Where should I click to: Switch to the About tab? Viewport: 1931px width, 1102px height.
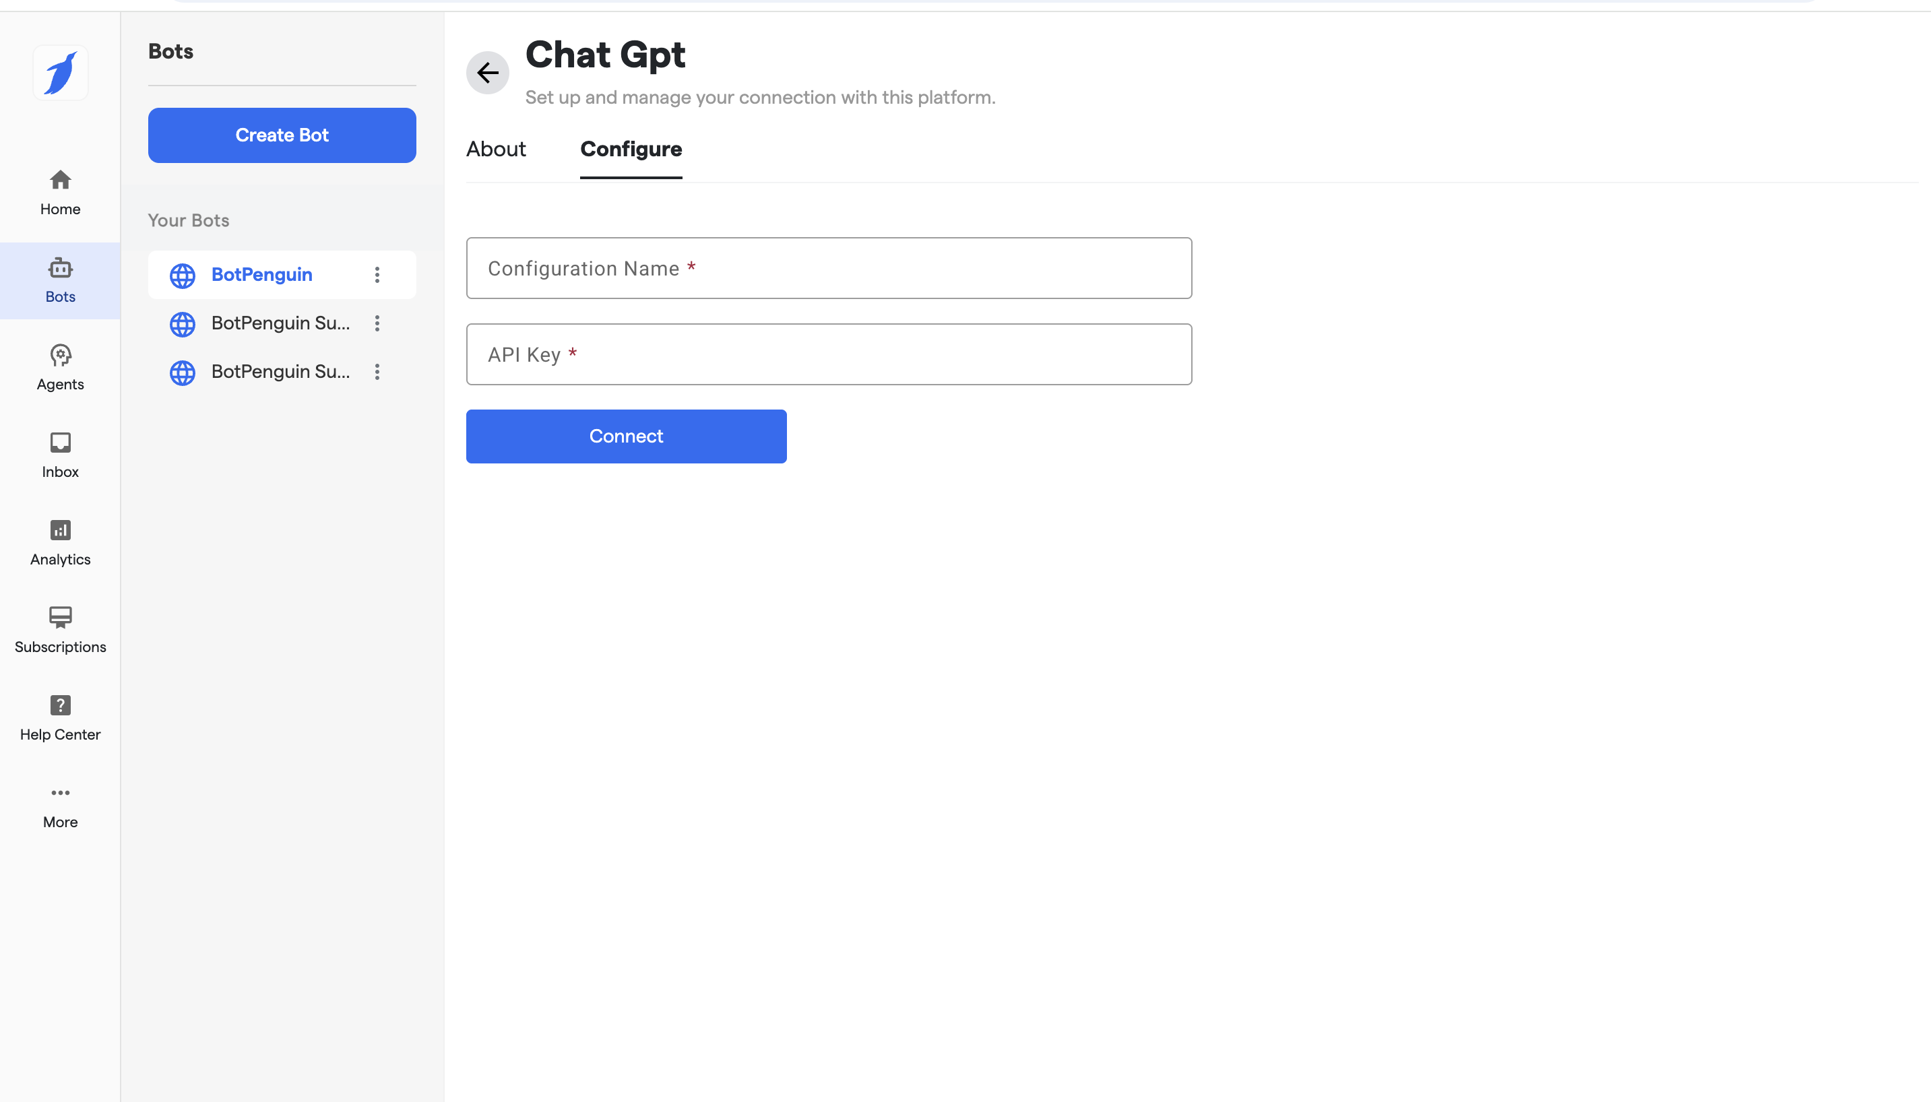pyautogui.click(x=496, y=149)
